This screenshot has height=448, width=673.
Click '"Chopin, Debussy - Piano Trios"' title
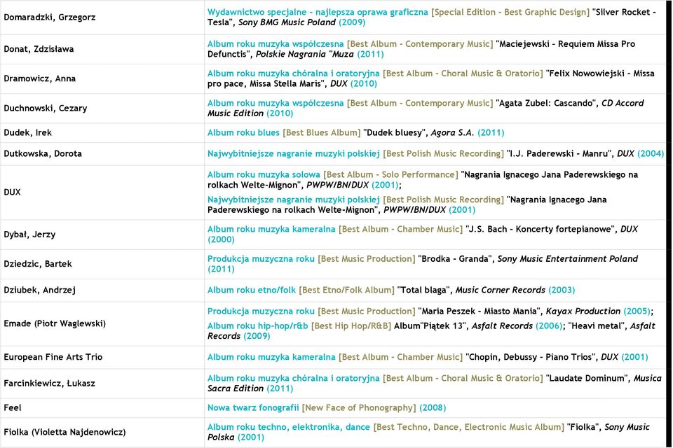531,357
